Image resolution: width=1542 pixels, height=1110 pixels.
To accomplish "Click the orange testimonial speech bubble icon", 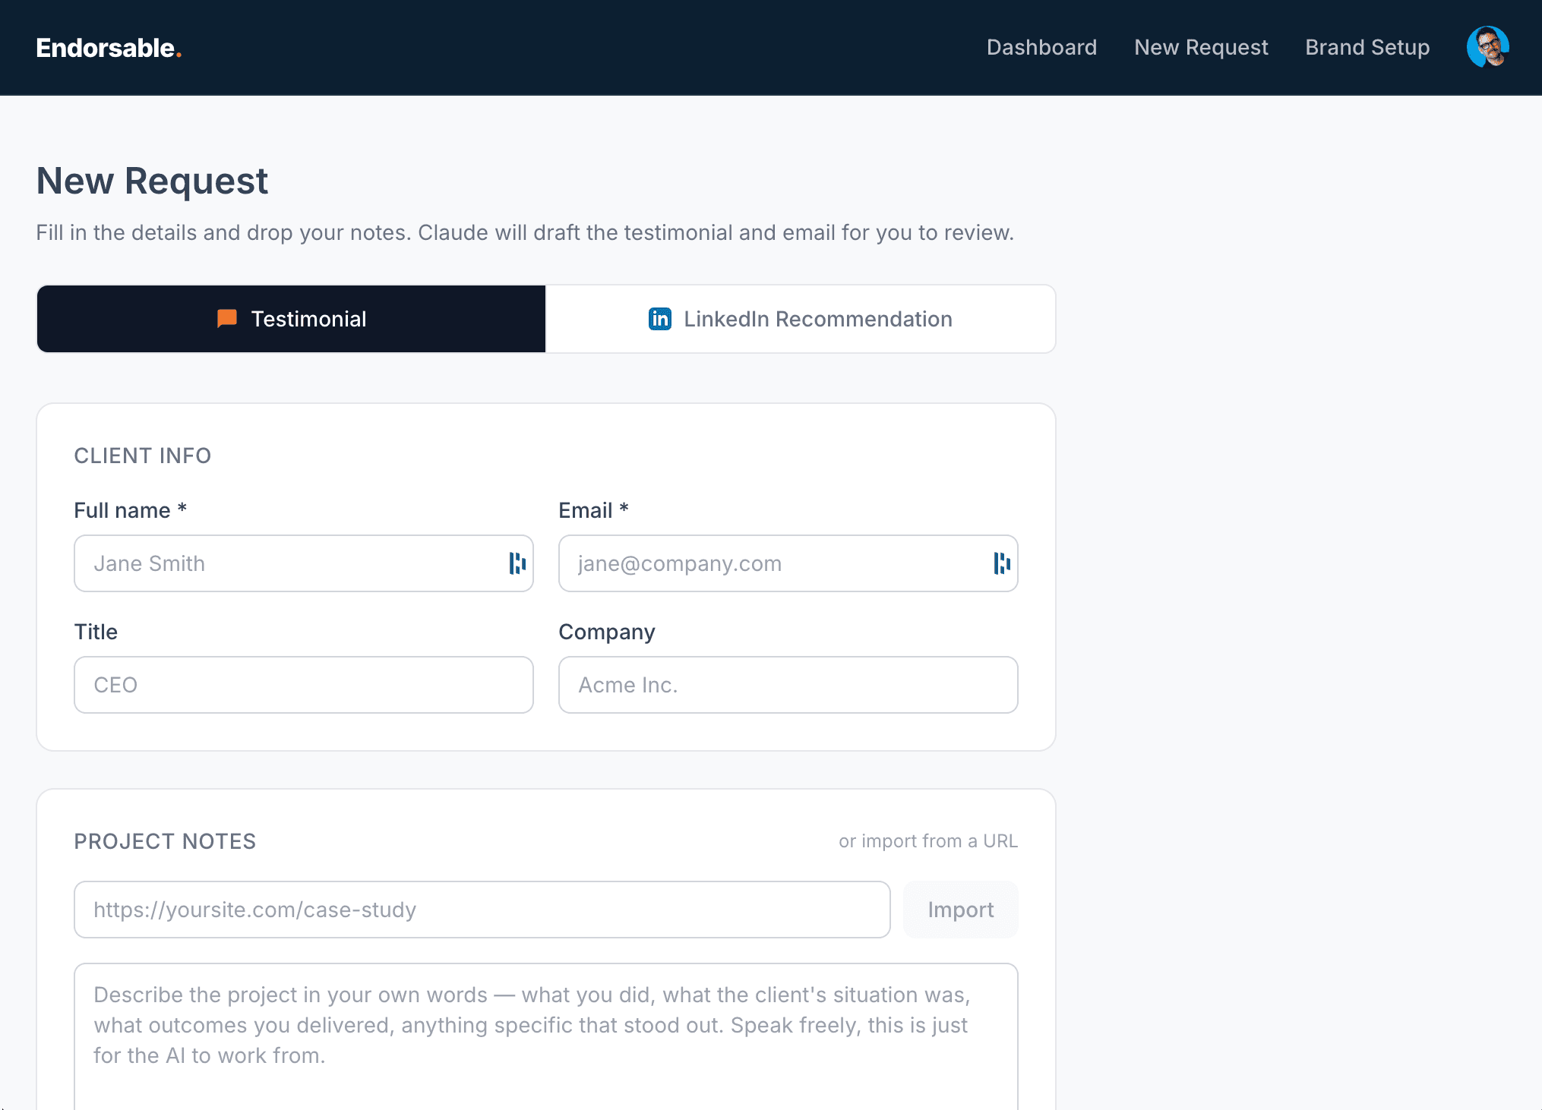I will point(227,319).
